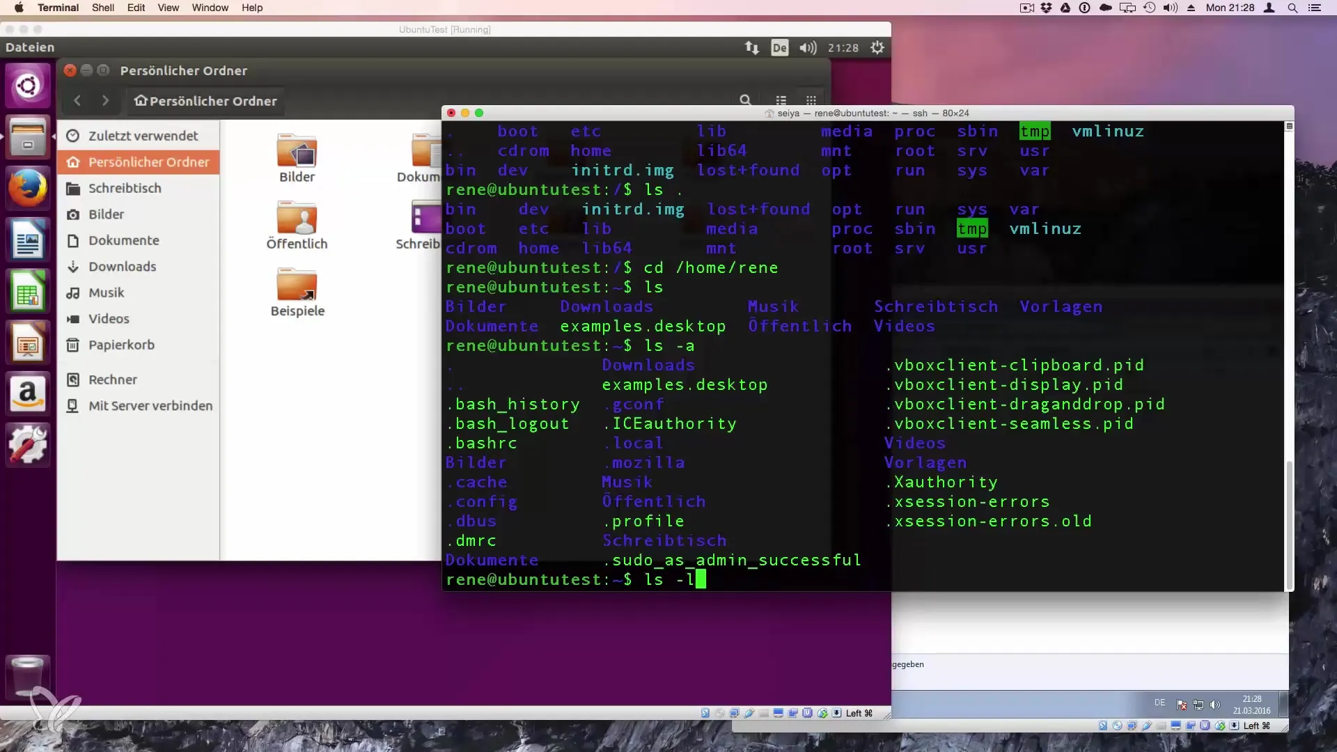Image resolution: width=1337 pixels, height=752 pixels.
Task: Open the Help menu
Action: (252, 8)
